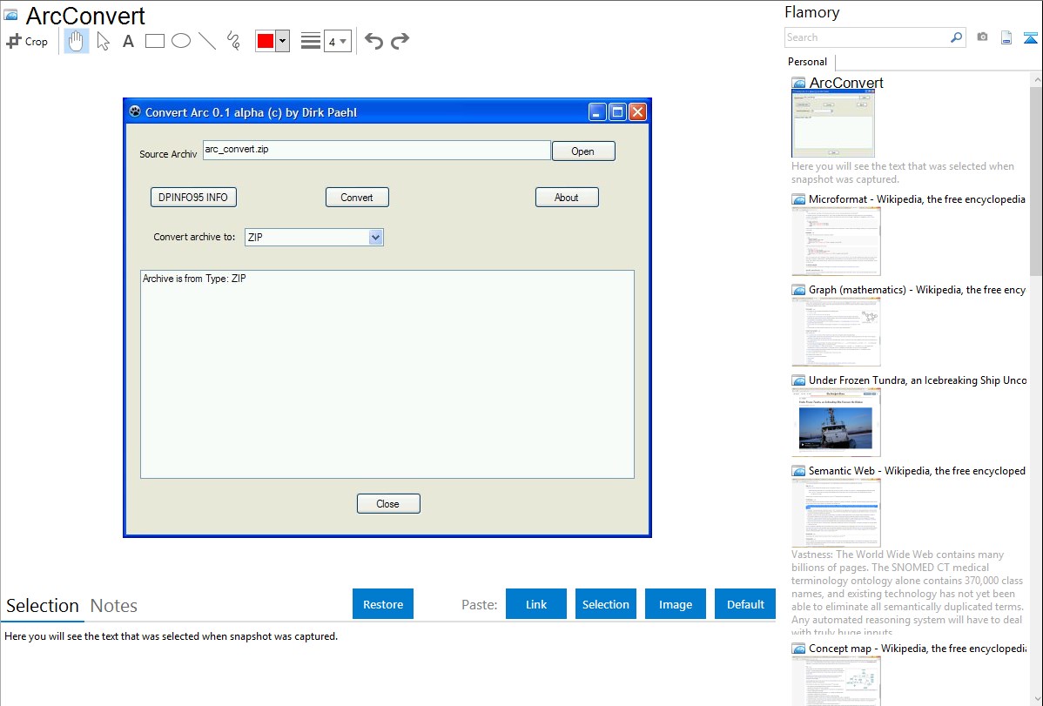Select the text annotation tool
This screenshot has height=706, width=1043.
coord(128,41)
